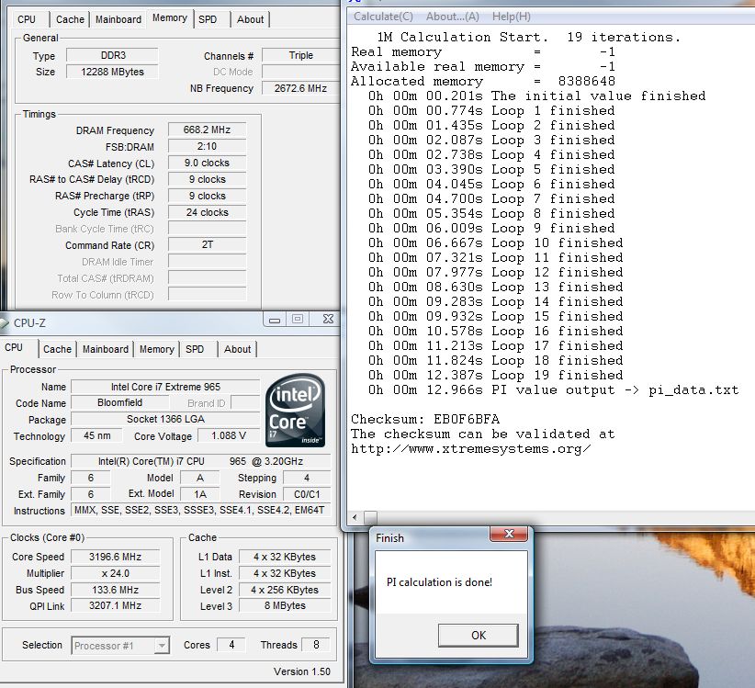Click the Channels Triple field
Screen dimensions: 755x688
click(300, 55)
